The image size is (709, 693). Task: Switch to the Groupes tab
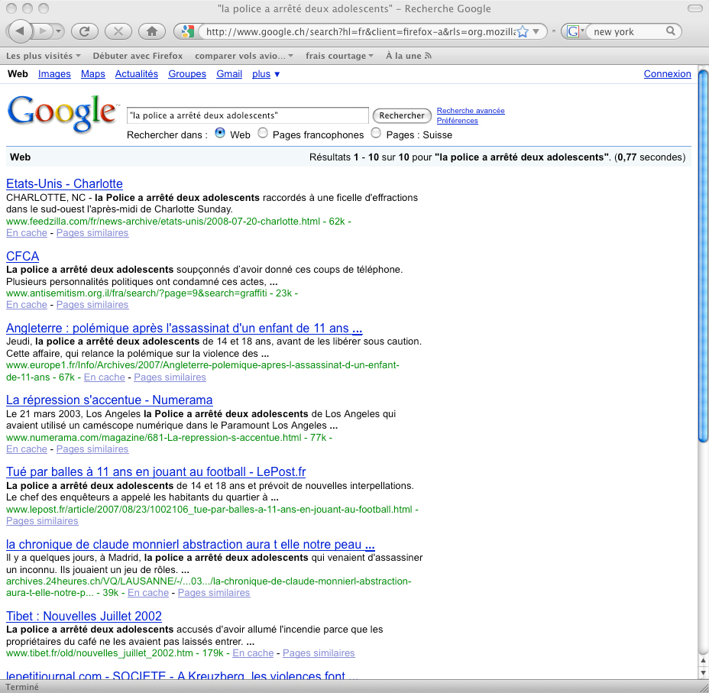click(187, 73)
